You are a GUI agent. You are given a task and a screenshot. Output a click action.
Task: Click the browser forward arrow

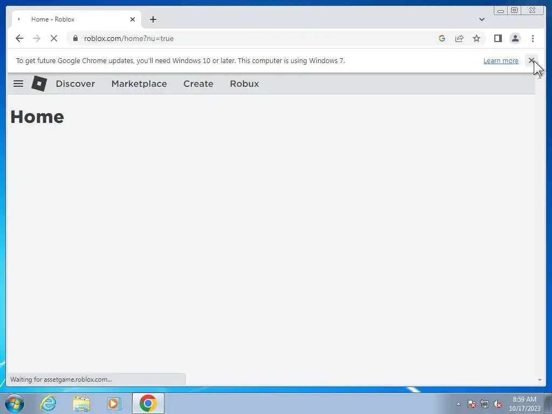(37, 38)
